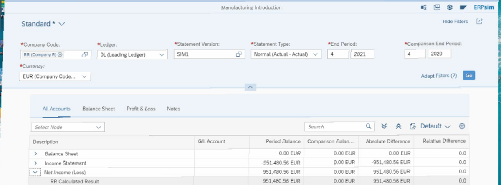Open table settings gear icon

[462, 126]
